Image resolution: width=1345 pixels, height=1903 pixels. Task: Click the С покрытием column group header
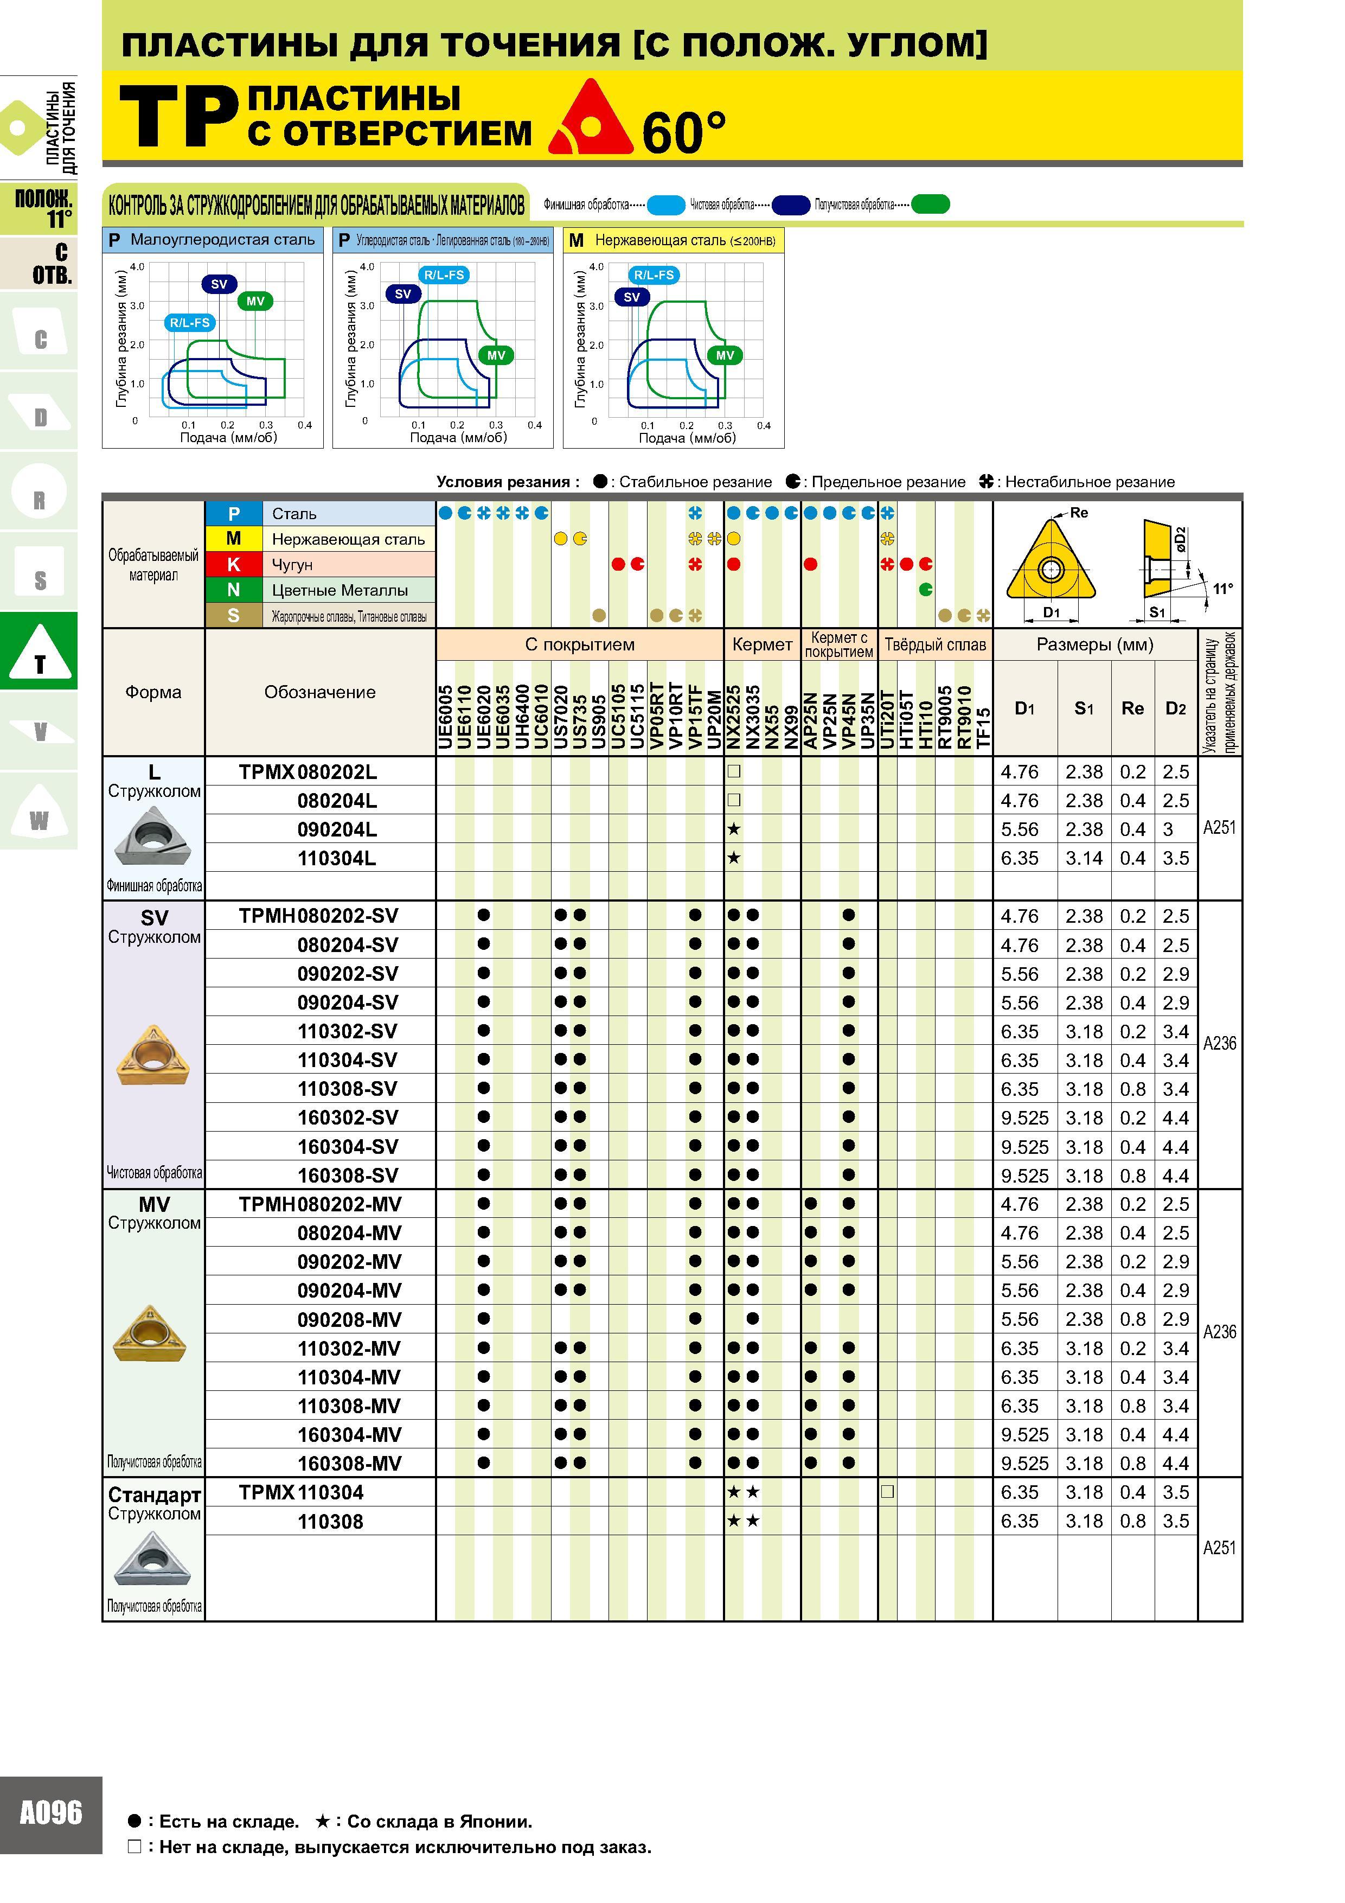pyautogui.click(x=579, y=645)
